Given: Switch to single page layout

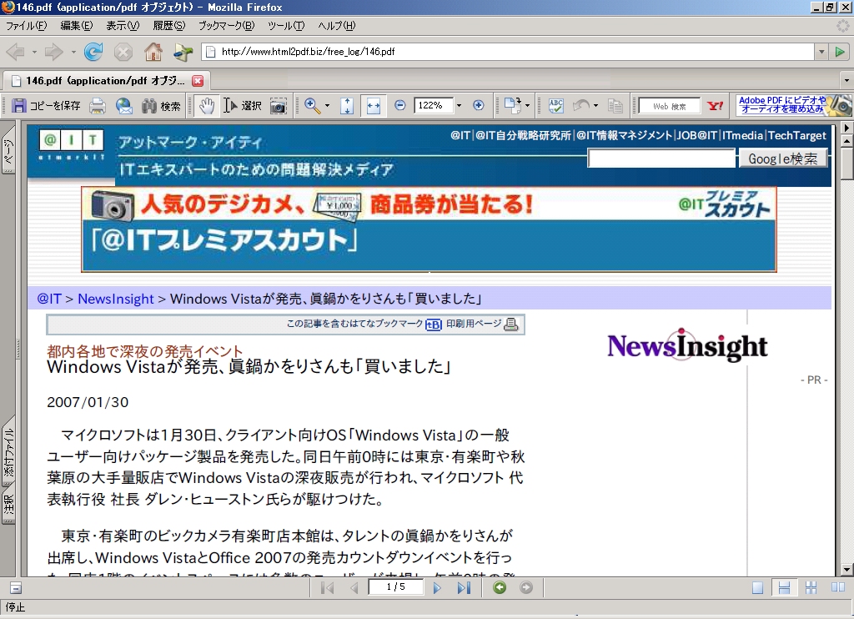Looking at the screenshot, I should [x=757, y=588].
